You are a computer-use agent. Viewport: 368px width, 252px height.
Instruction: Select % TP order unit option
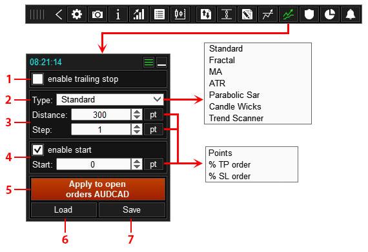[x=230, y=164]
